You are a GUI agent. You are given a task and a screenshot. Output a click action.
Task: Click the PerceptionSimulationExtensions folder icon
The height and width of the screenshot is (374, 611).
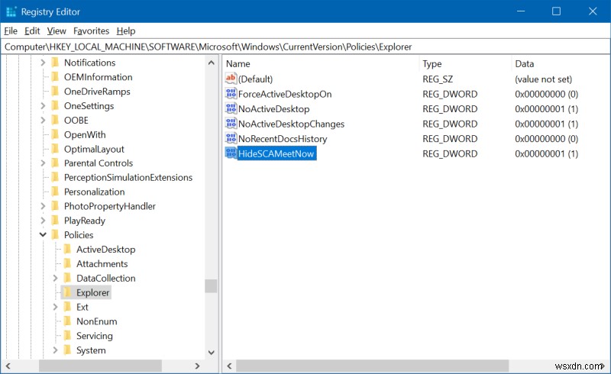tap(55, 177)
